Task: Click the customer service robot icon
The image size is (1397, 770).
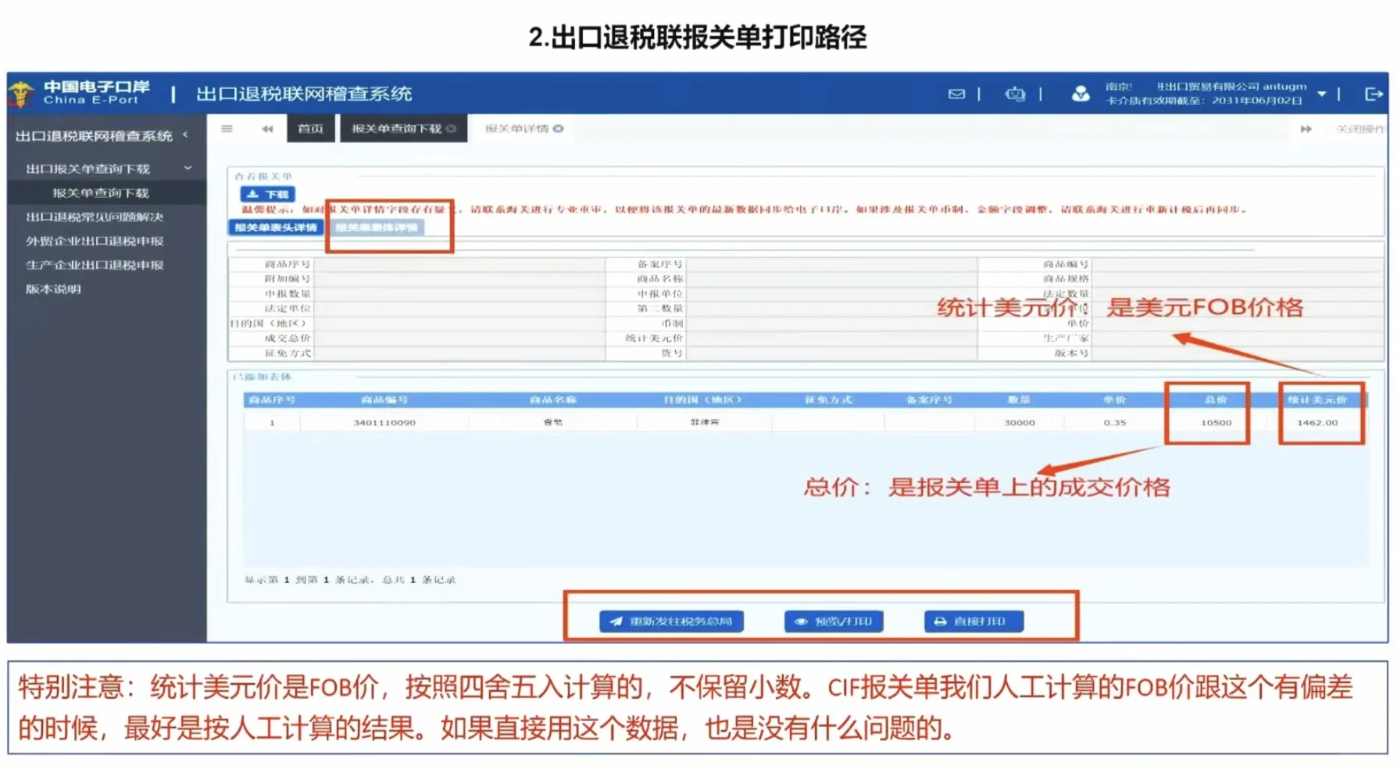Action: [x=1015, y=94]
